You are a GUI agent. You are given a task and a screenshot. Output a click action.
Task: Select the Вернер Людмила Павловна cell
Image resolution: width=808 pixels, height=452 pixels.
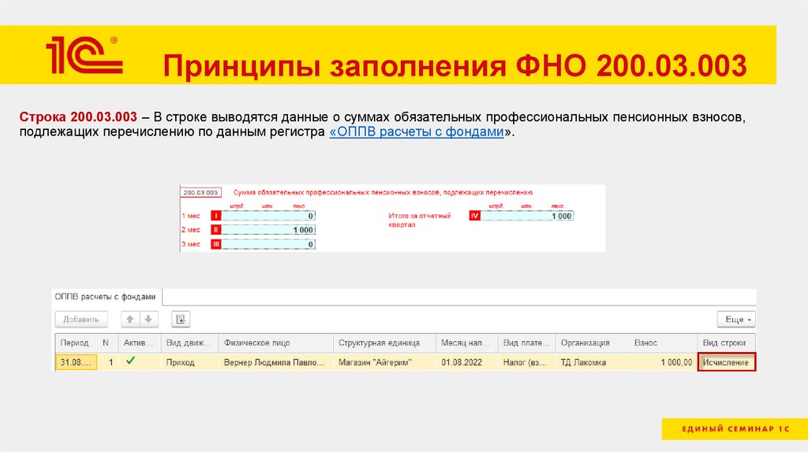[273, 362]
